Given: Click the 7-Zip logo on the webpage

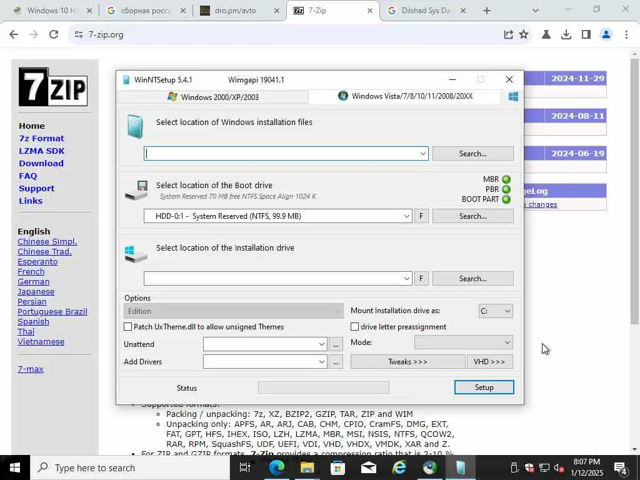Looking at the screenshot, I should pyautogui.click(x=53, y=87).
